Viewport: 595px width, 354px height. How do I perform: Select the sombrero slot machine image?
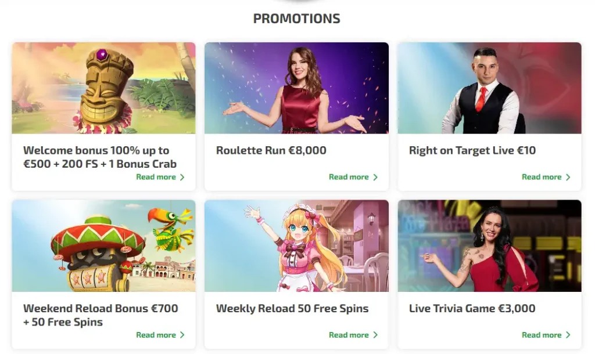[103, 246]
